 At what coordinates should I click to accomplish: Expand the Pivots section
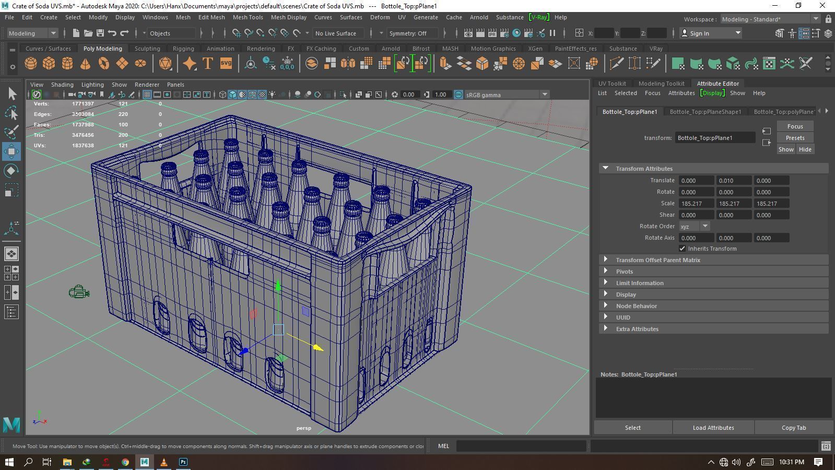(x=624, y=272)
